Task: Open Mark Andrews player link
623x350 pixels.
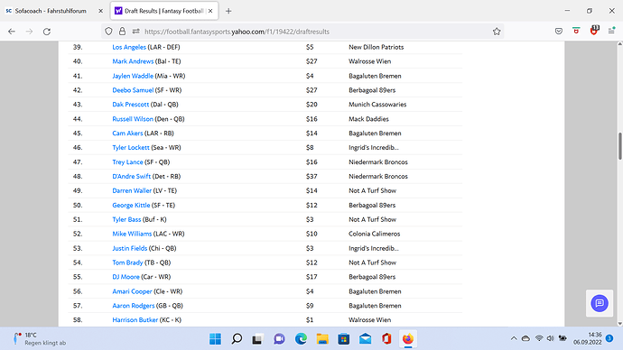Action: click(x=133, y=61)
